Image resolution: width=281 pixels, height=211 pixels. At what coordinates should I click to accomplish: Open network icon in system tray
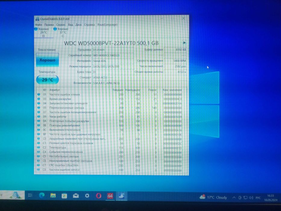click(x=245, y=198)
